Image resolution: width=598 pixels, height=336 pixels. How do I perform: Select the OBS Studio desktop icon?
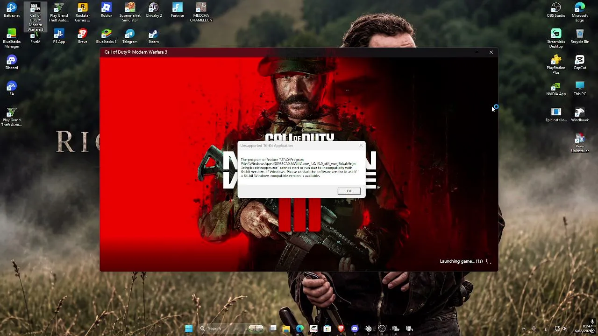pyautogui.click(x=556, y=10)
